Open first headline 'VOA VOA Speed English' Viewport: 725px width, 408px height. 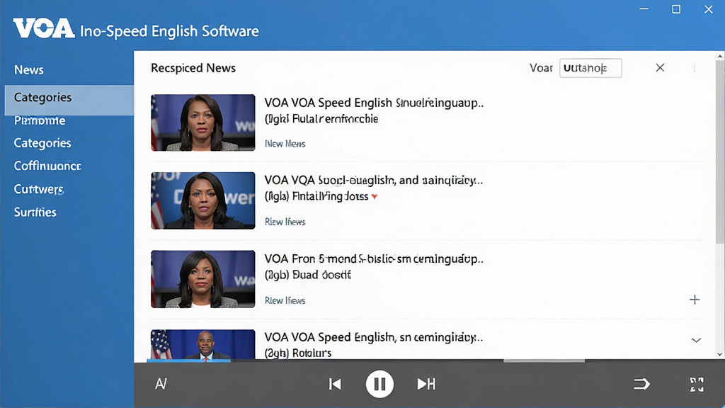click(x=374, y=103)
